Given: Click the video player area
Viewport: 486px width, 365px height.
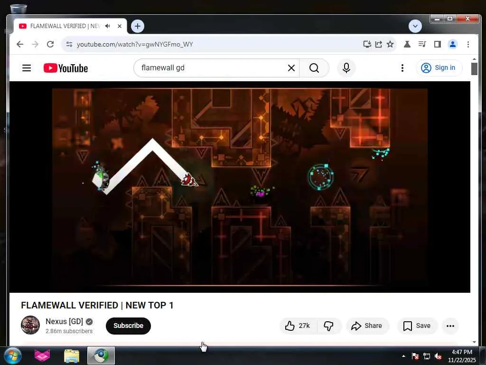Looking at the screenshot, I should click(240, 187).
